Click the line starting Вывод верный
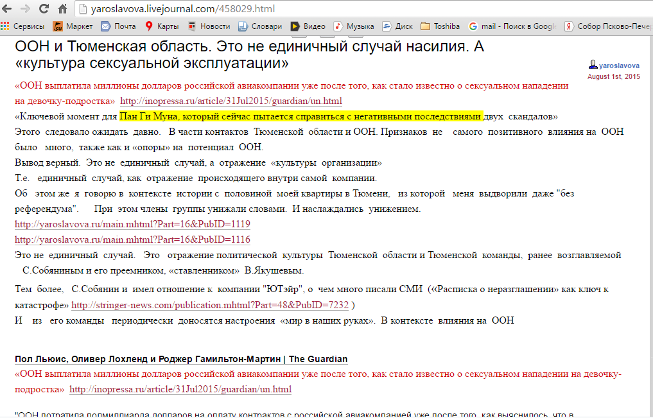This screenshot has width=653, height=418. click(198, 163)
